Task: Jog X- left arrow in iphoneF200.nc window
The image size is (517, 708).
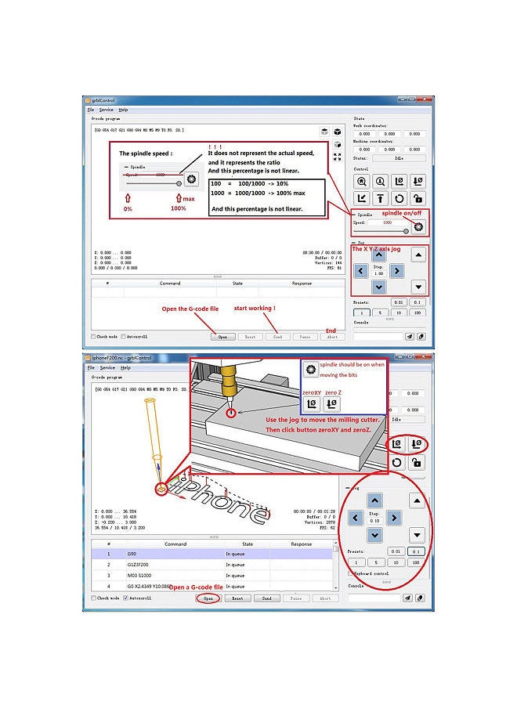Action: tap(356, 518)
